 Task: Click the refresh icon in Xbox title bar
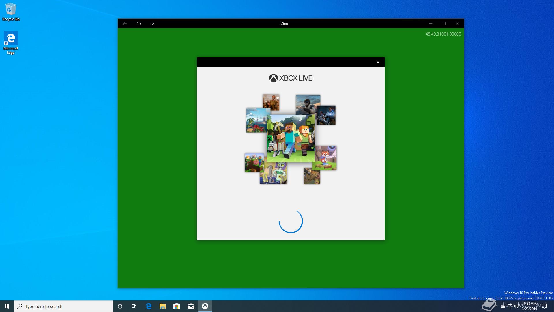[138, 24]
